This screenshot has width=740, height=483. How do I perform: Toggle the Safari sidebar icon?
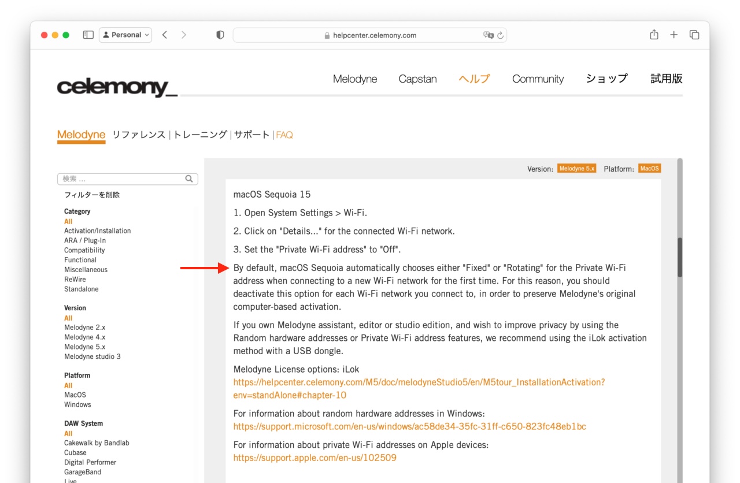tap(88, 35)
